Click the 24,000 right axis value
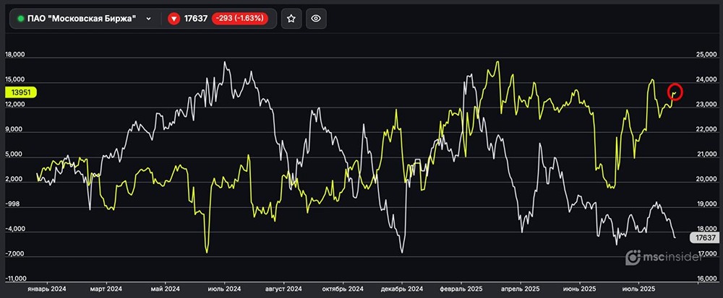 (x=706, y=80)
